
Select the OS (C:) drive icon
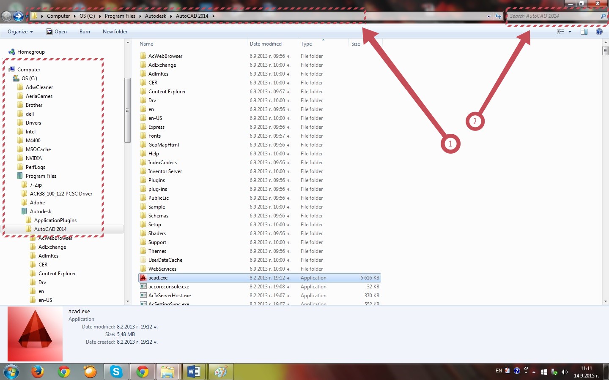(16, 79)
